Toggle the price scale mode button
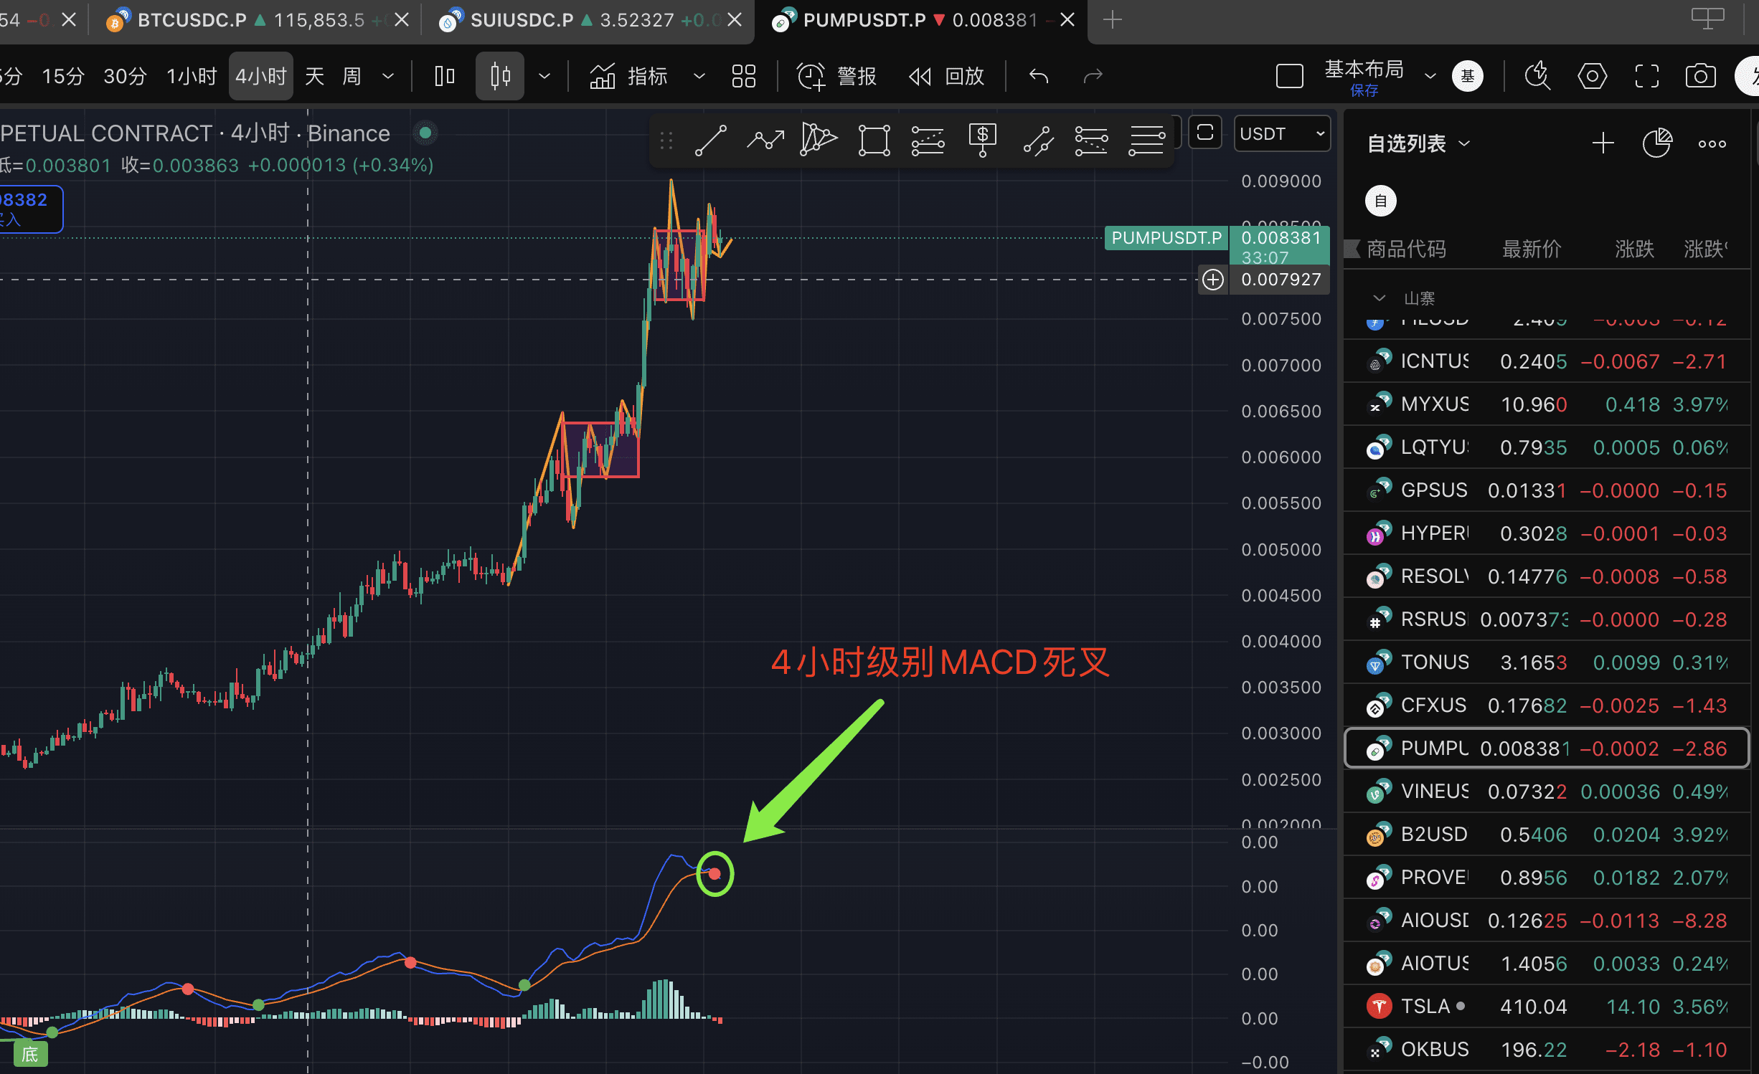Viewport: 1759px width, 1074px height. [1205, 133]
